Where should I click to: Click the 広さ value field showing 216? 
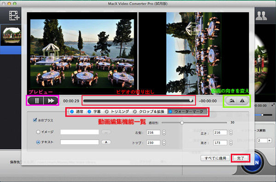pyautogui.click(x=220, y=132)
